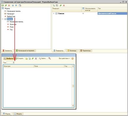Open the Модуль tab at bottom

click(18, 114)
